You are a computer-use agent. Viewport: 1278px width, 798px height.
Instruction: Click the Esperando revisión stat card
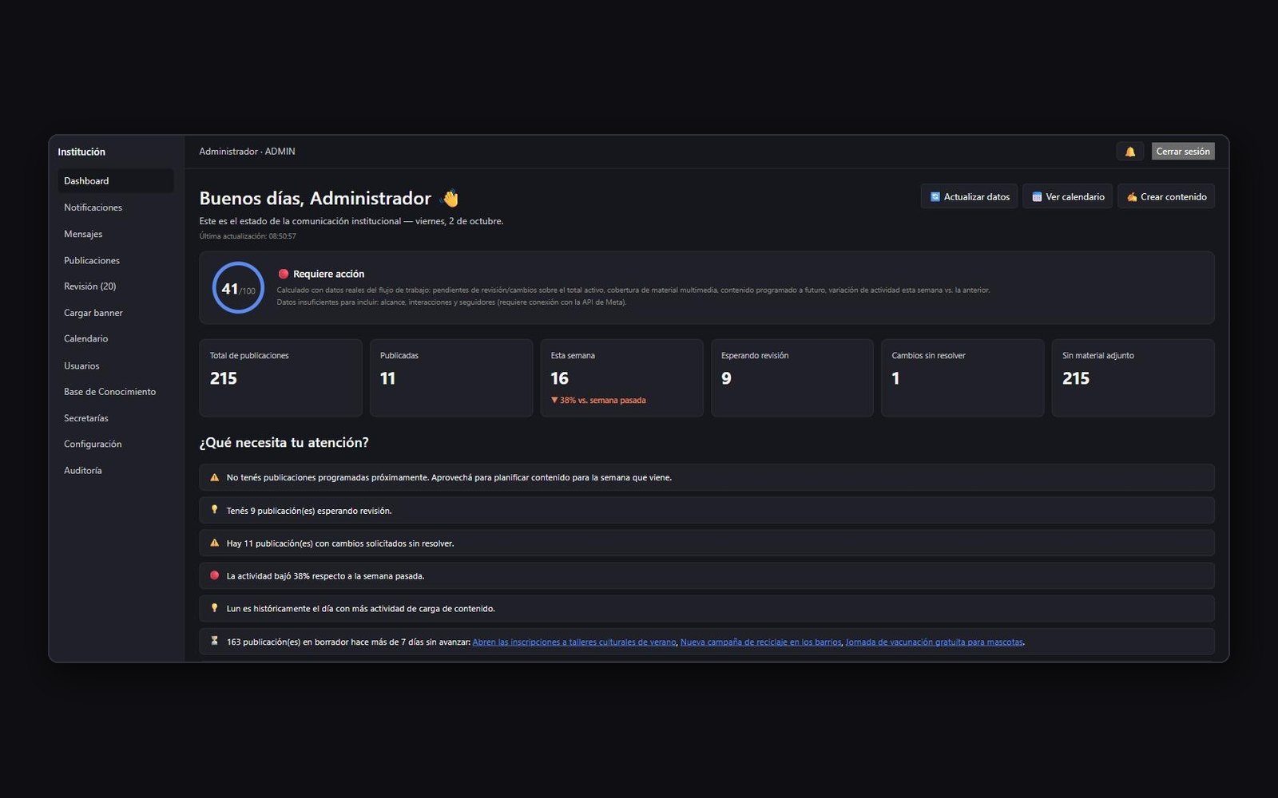point(792,378)
